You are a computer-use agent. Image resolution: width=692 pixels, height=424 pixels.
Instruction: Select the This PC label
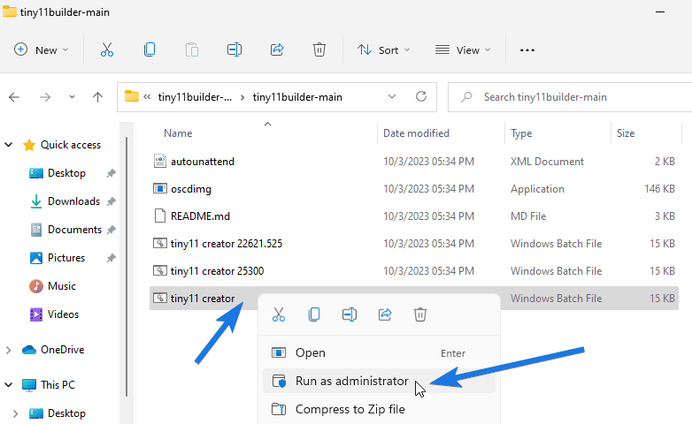pos(58,385)
